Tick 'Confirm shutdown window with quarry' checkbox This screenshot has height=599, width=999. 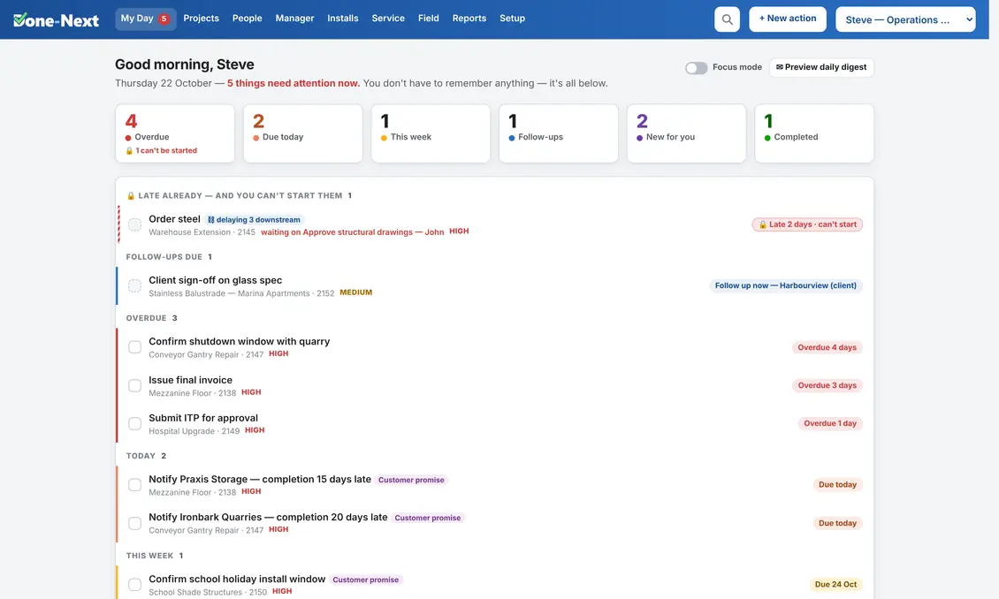(x=134, y=347)
